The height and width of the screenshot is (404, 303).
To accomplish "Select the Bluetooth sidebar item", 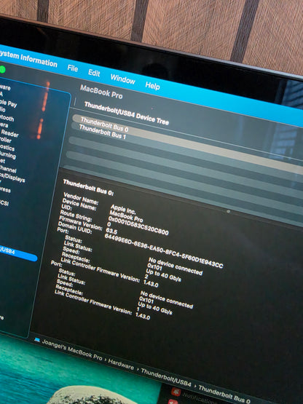I will pos(7,118).
